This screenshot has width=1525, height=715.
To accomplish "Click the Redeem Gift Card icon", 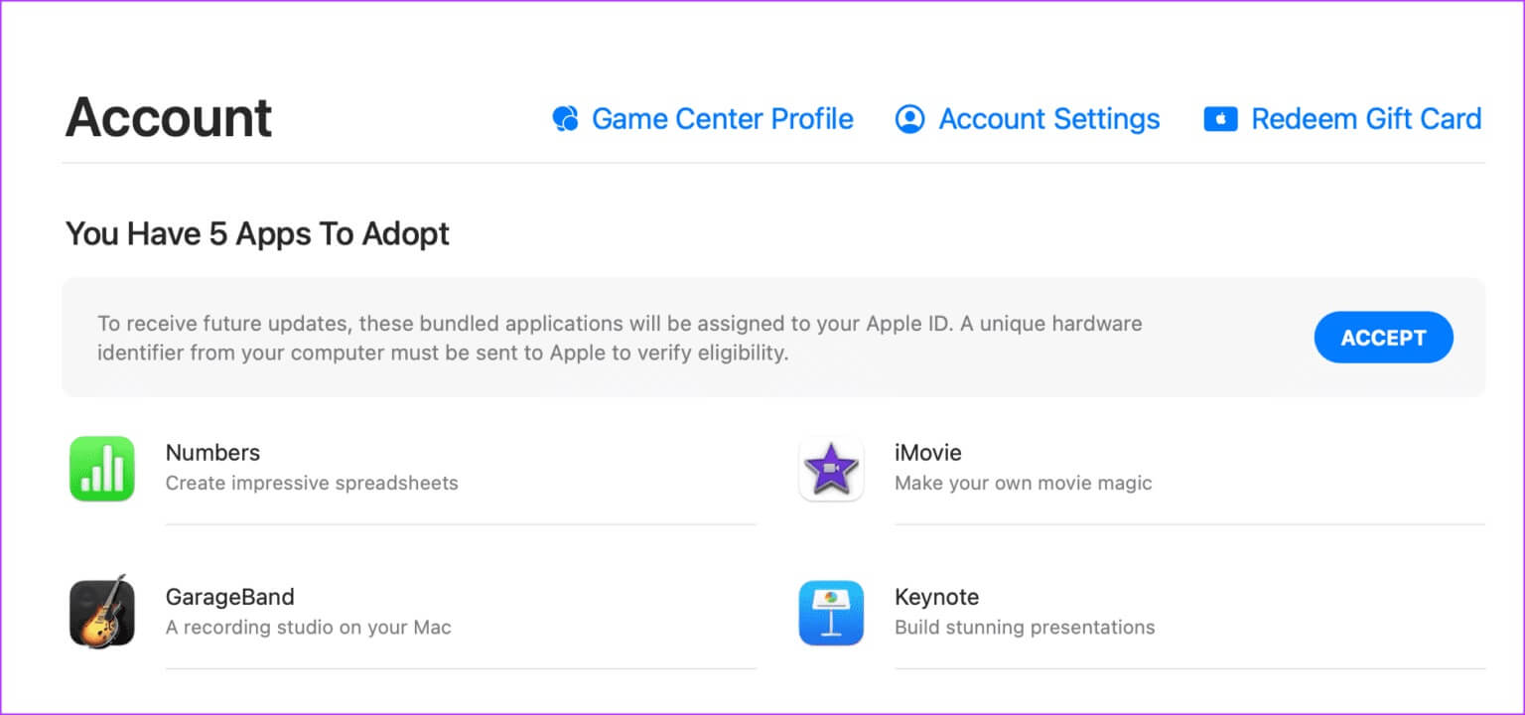I will pos(1220,119).
